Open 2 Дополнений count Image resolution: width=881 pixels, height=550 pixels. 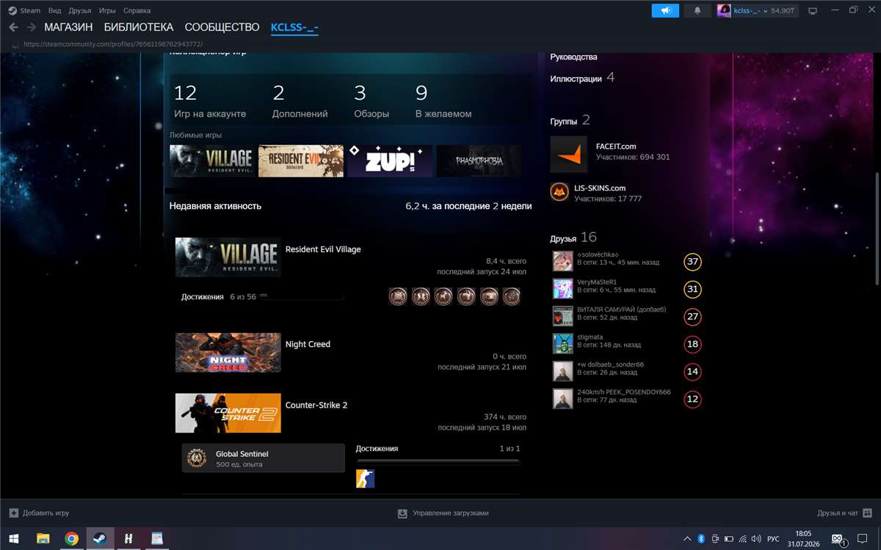[x=300, y=101]
